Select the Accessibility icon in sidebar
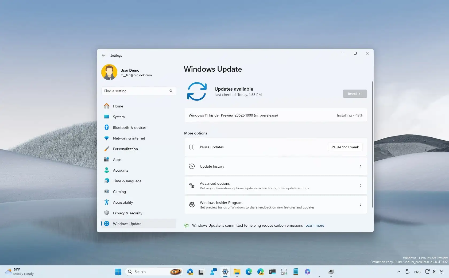449x278 pixels. 107,202
